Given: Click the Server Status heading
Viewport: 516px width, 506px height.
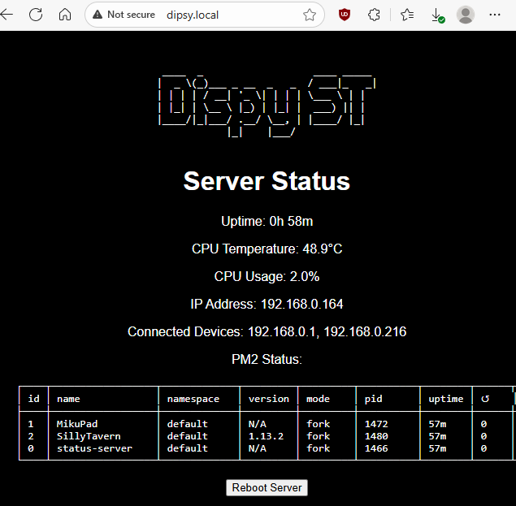Looking at the screenshot, I should tap(267, 181).
